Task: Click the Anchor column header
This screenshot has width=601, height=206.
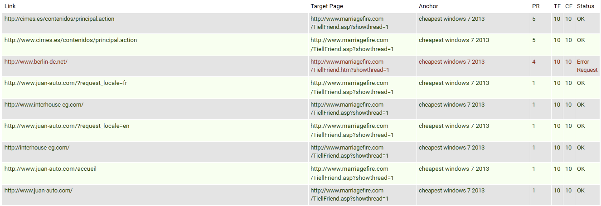Action: [x=428, y=6]
